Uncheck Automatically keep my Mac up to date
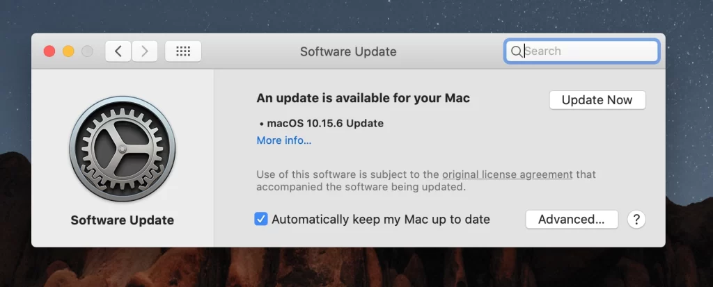The image size is (713, 287). click(260, 220)
